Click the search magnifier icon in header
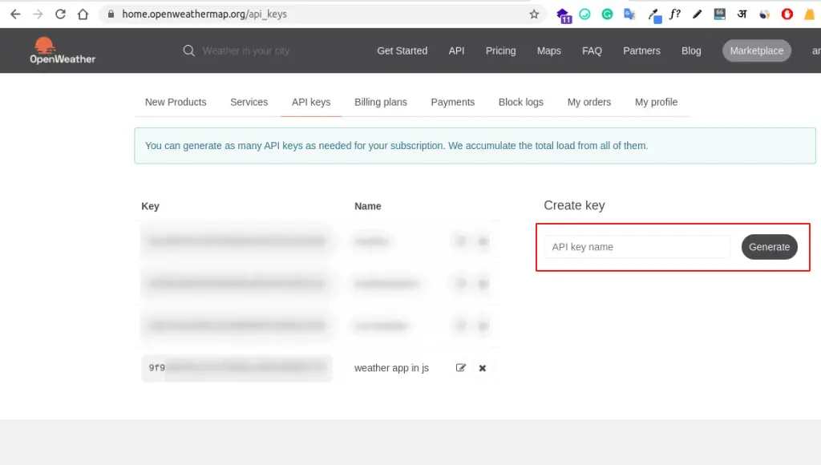821x465 pixels. tap(188, 51)
